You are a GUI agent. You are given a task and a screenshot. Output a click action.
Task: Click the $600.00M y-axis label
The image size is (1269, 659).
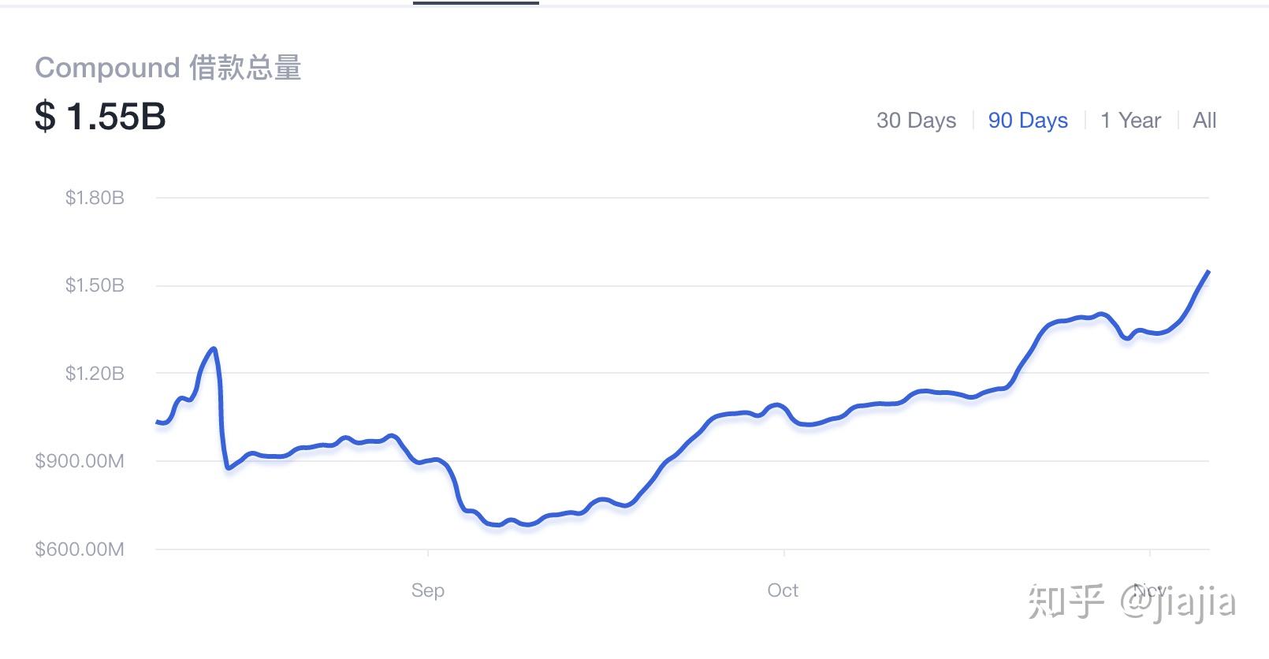pyautogui.click(x=80, y=549)
